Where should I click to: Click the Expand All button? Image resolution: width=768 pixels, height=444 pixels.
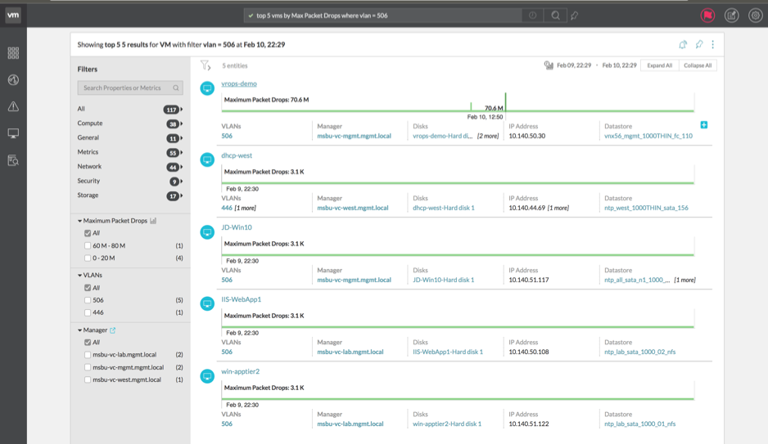[659, 65]
